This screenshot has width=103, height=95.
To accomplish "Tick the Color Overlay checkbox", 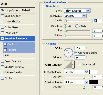I will point(2,61).
